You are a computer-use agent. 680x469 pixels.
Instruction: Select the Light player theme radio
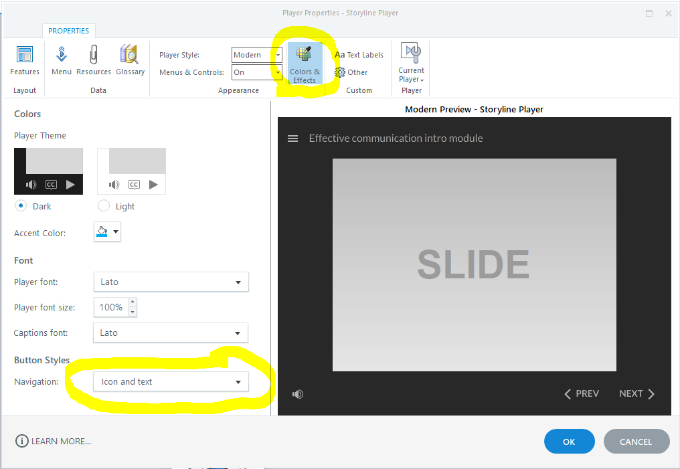[104, 205]
